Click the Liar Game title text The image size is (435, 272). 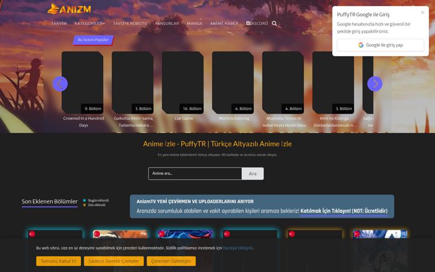tap(184, 118)
